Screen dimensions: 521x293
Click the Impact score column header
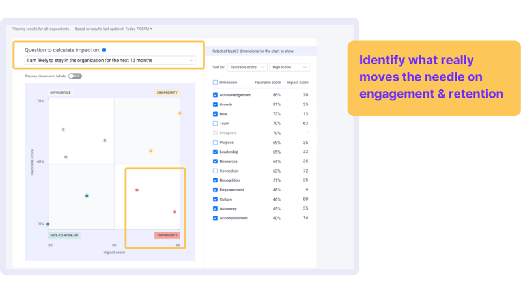pyautogui.click(x=298, y=83)
